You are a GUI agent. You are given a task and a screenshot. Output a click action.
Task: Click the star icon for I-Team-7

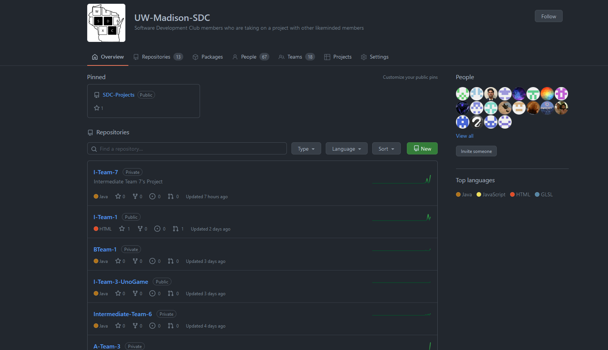pyautogui.click(x=118, y=196)
